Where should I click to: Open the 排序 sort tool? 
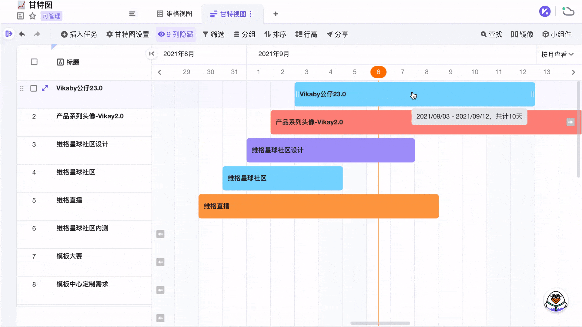[276, 34]
